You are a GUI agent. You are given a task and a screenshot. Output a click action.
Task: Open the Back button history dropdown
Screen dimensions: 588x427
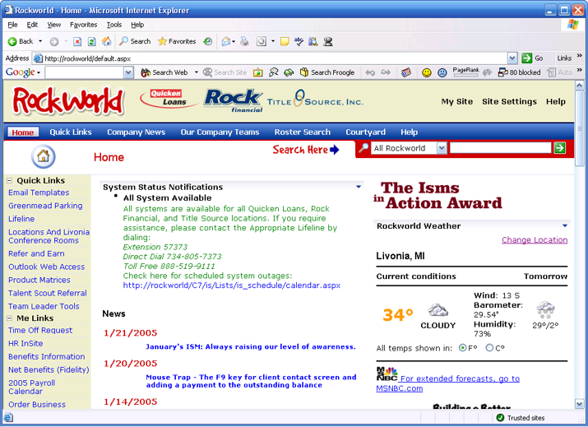click(x=40, y=41)
